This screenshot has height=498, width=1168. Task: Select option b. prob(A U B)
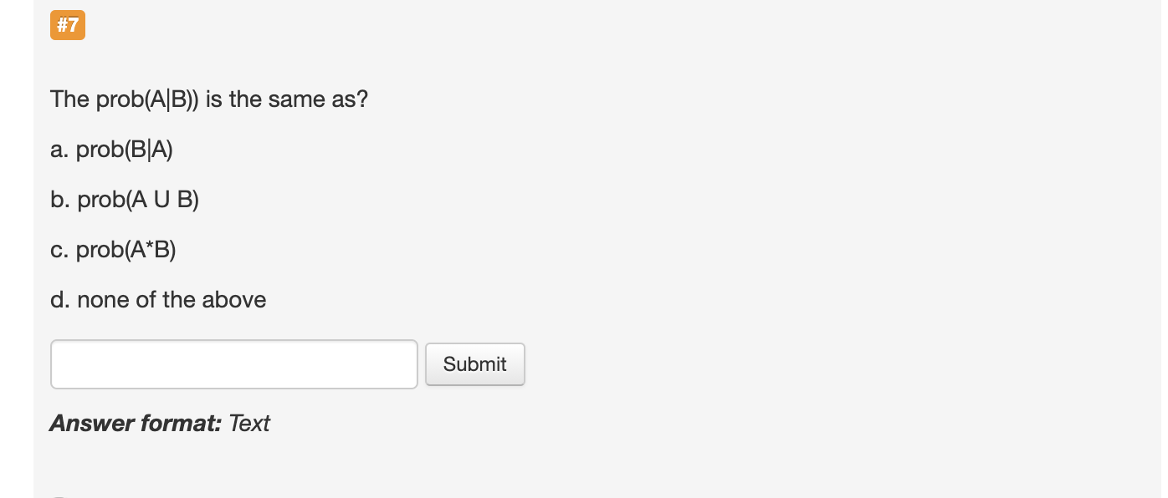pos(125,199)
